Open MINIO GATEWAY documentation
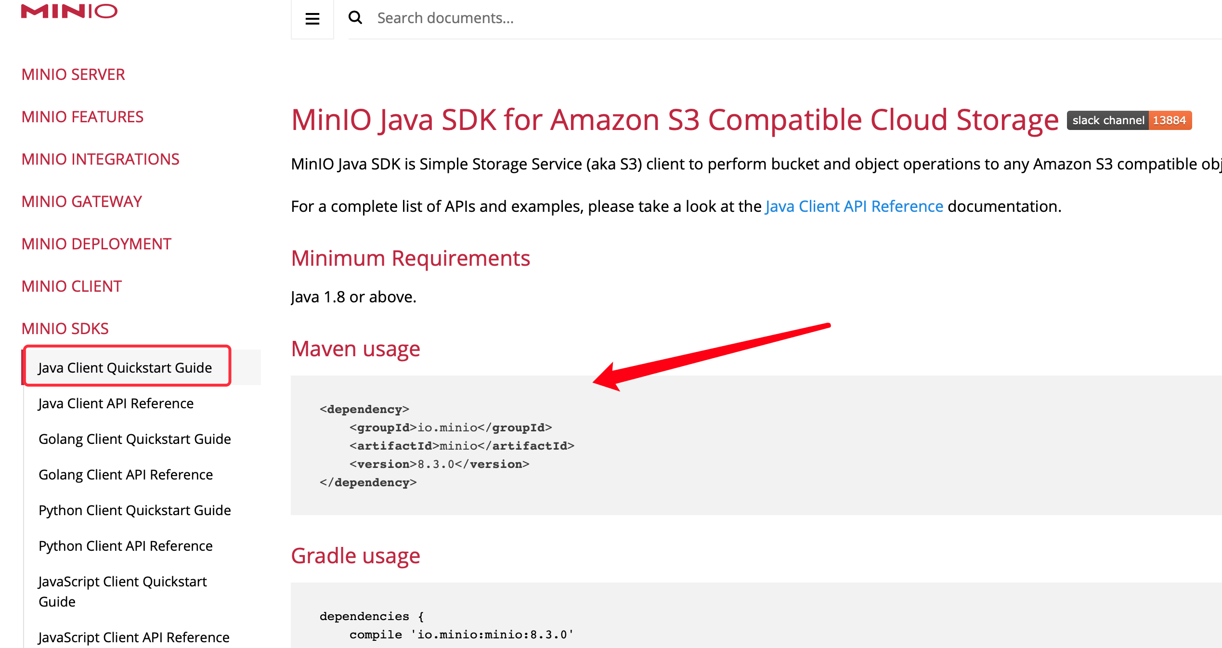Screen dimensions: 1222x648 pyautogui.click(x=81, y=201)
